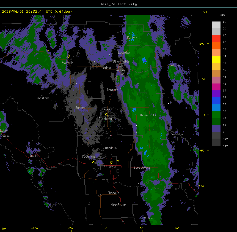Image resolution: width=237 pixels, height=232 pixels.
Task: Click the km unit label at bottom left
Action: tap(4, 229)
